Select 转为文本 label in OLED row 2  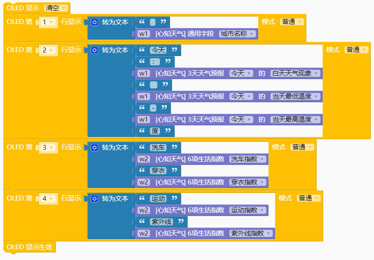coord(115,50)
